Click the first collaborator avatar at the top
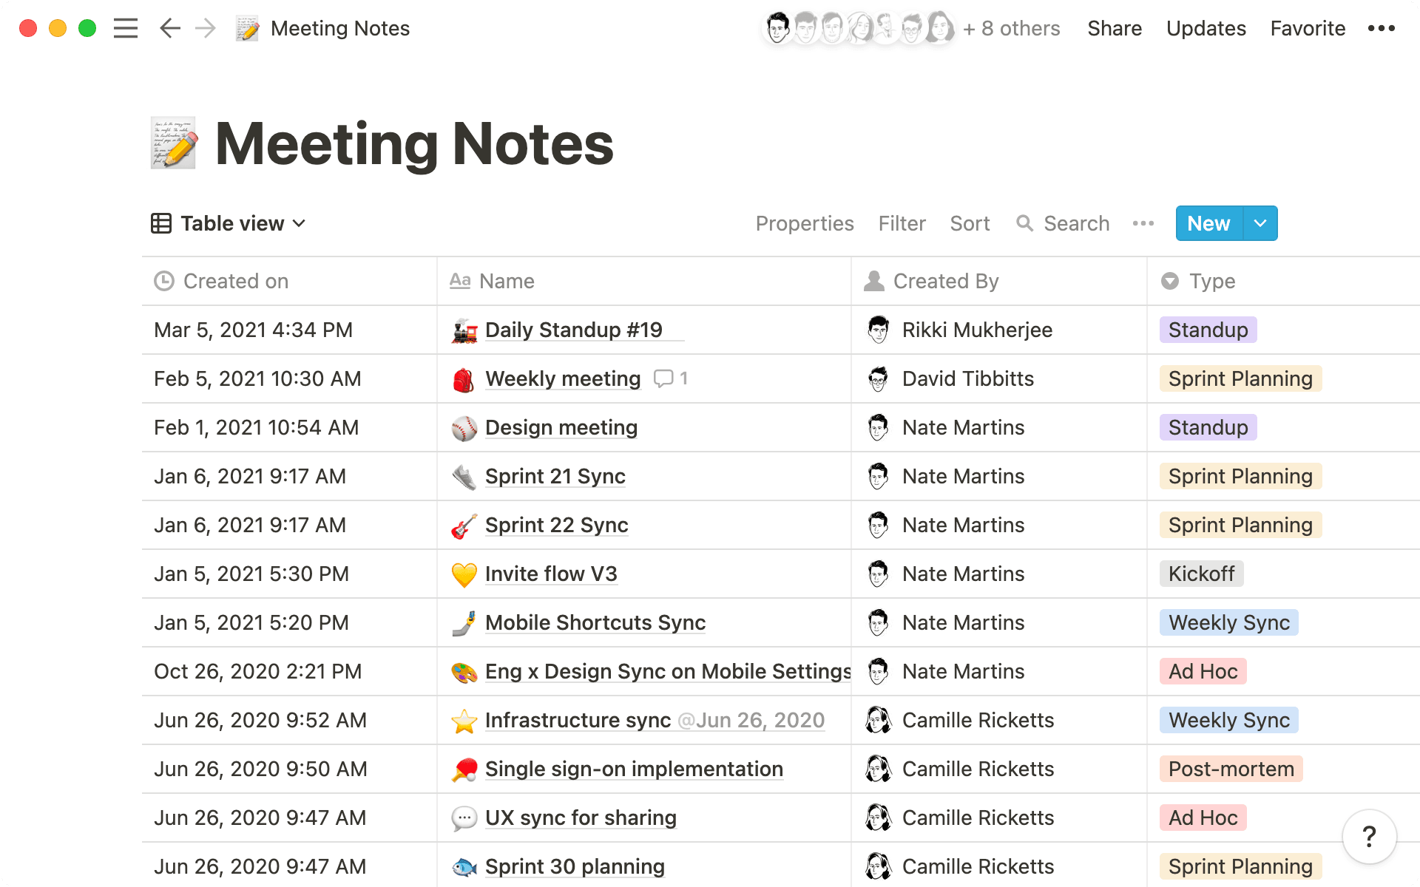This screenshot has width=1420, height=887. point(777,29)
